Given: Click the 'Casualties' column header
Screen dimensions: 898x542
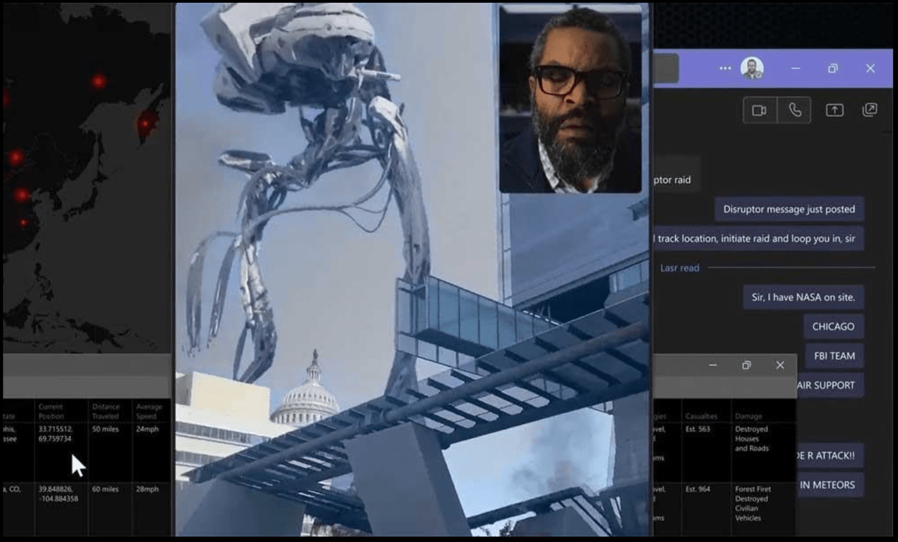Looking at the screenshot, I should point(702,416).
